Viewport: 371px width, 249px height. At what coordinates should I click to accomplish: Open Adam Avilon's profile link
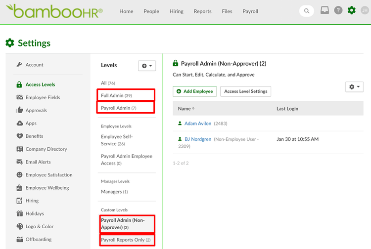(198, 124)
